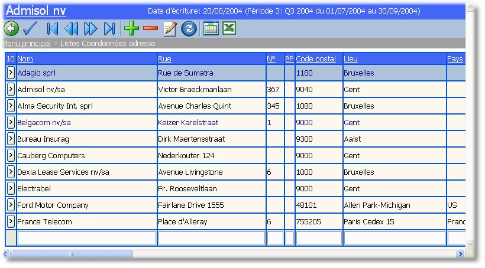Click the Electrabel name cell
This screenshot has width=485, height=268.
pos(87,188)
